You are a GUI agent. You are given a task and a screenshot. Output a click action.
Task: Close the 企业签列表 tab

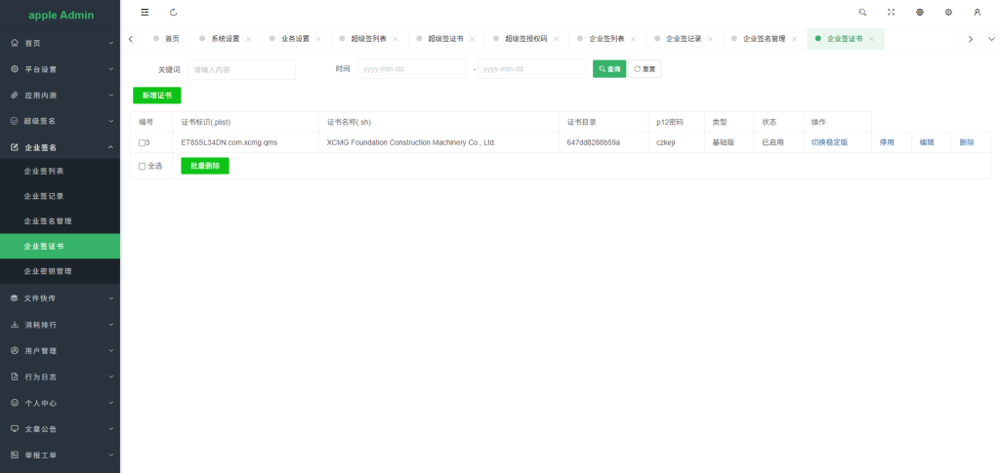633,39
